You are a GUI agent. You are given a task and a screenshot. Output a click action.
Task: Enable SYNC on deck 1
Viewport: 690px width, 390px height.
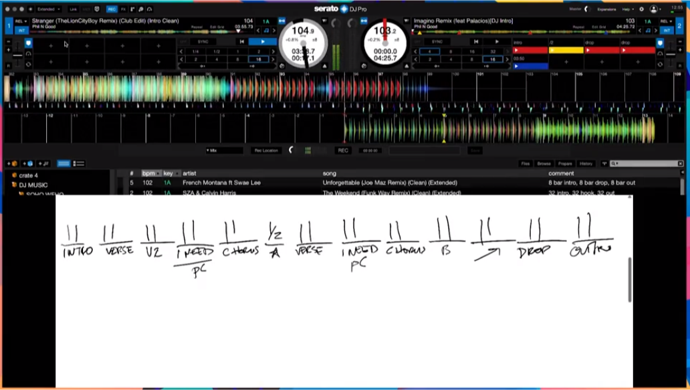click(203, 42)
